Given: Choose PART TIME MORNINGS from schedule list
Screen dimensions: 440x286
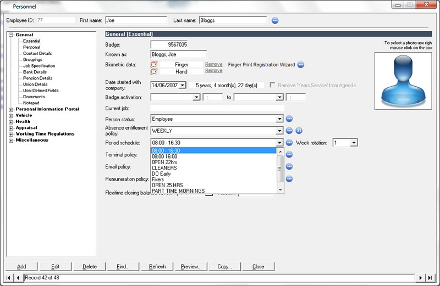Looking at the screenshot, I should (x=178, y=191).
